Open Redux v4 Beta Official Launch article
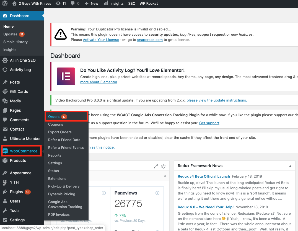This screenshot has height=231, width=298. point(204,176)
